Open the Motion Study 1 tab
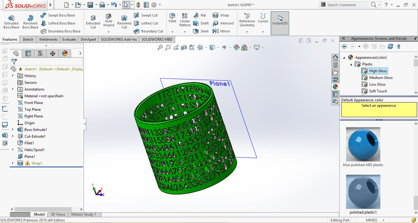 click(x=84, y=214)
